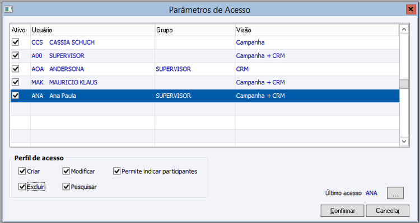Uncheck Ativo for Ana Paula
Viewport: 420px width, 223px height.
16,96
